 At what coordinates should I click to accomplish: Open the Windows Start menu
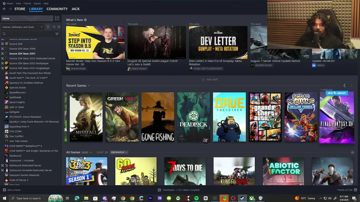[4, 198]
